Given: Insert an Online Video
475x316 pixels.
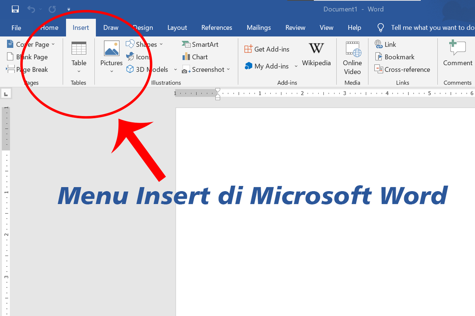Looking at the screenshot, I should [x=352, y=49].
